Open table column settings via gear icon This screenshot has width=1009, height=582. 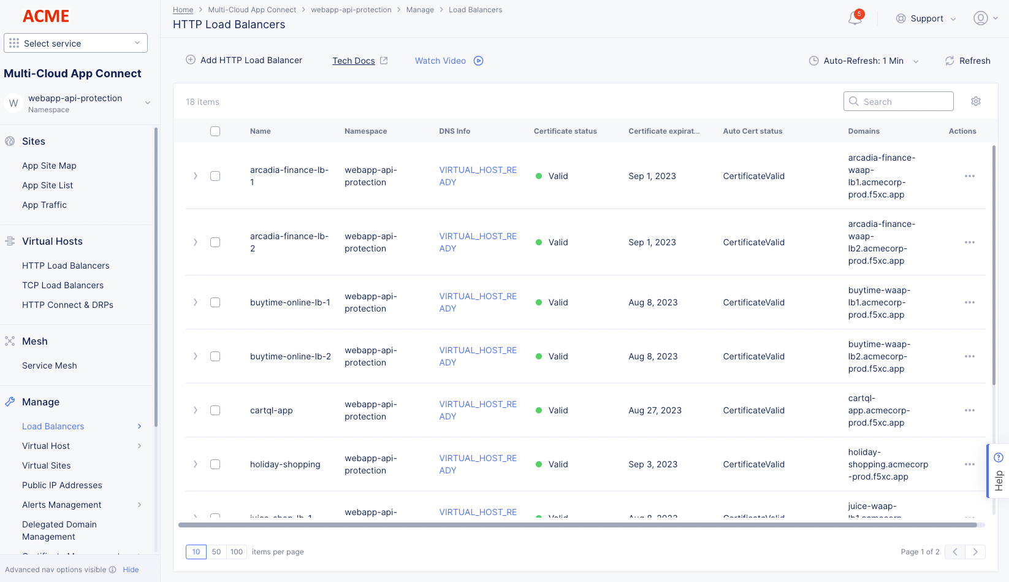coord(976,101)
